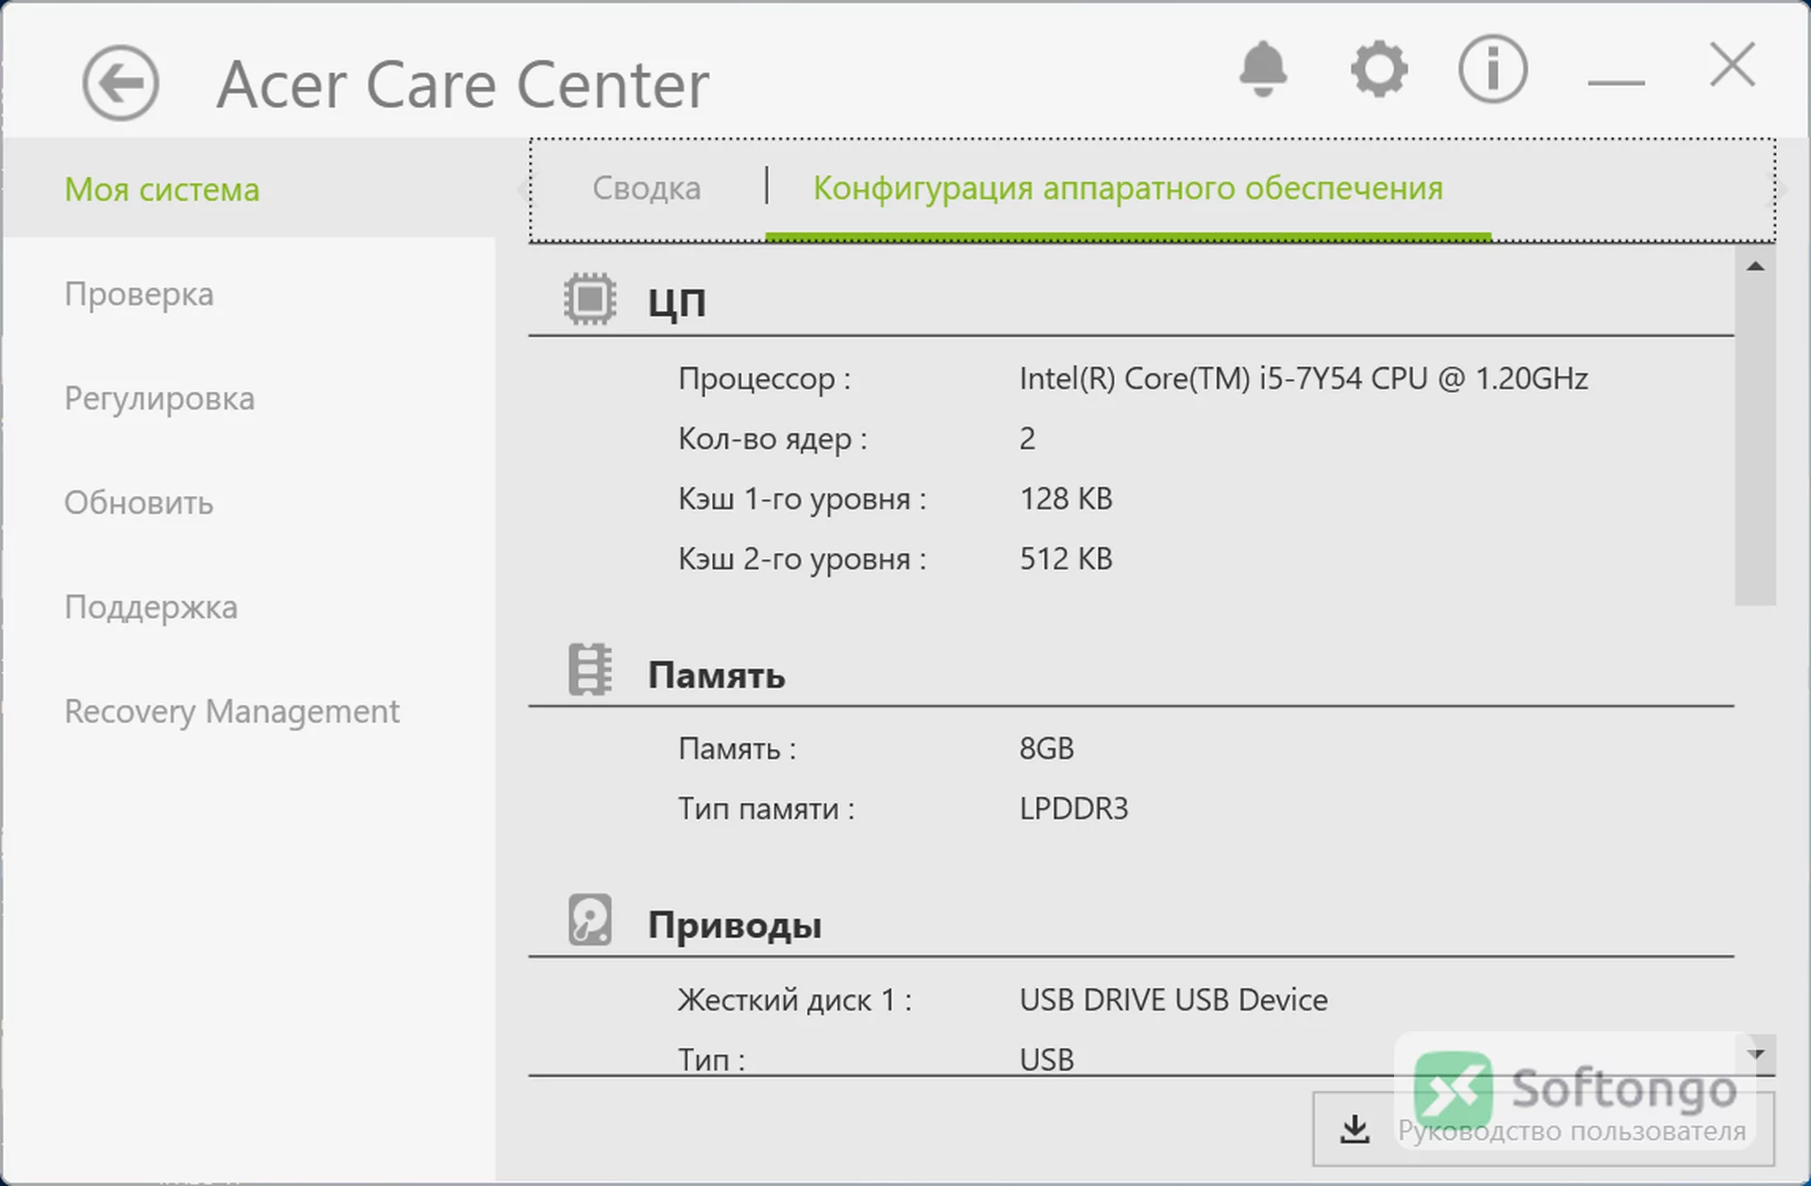Image resolution: width=1811 pixels, height=1186 pixels.
Task: Click the user manual download icon
Action: click(1354, 1128)
